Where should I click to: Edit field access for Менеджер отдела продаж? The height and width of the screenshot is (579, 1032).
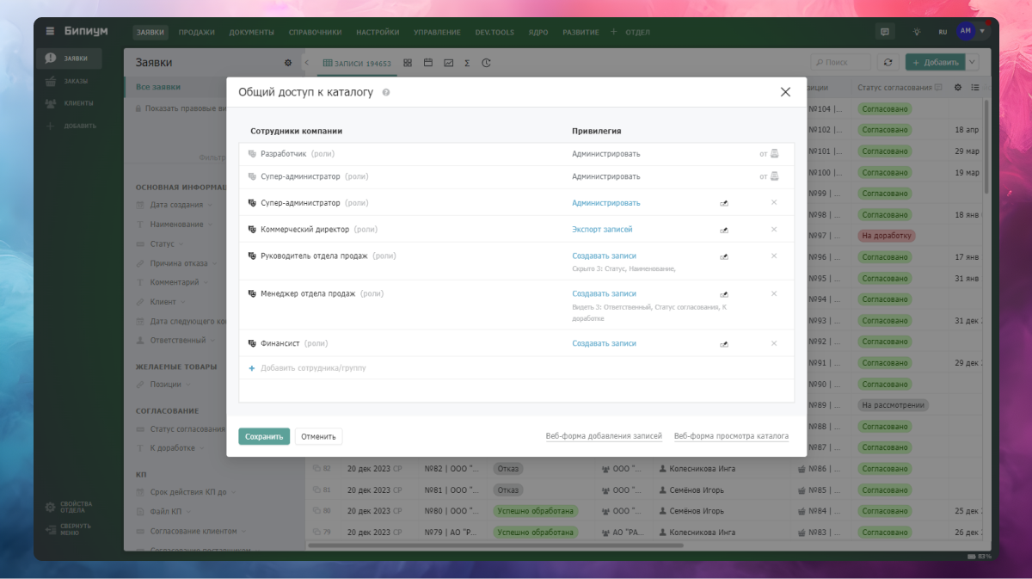coord(724,294)
